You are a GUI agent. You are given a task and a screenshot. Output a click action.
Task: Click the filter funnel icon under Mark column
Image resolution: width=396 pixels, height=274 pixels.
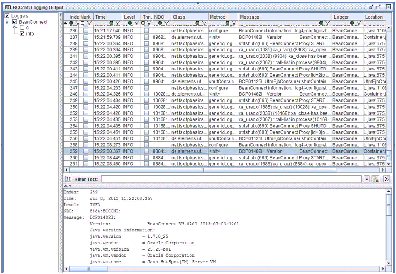pos(88,23)
